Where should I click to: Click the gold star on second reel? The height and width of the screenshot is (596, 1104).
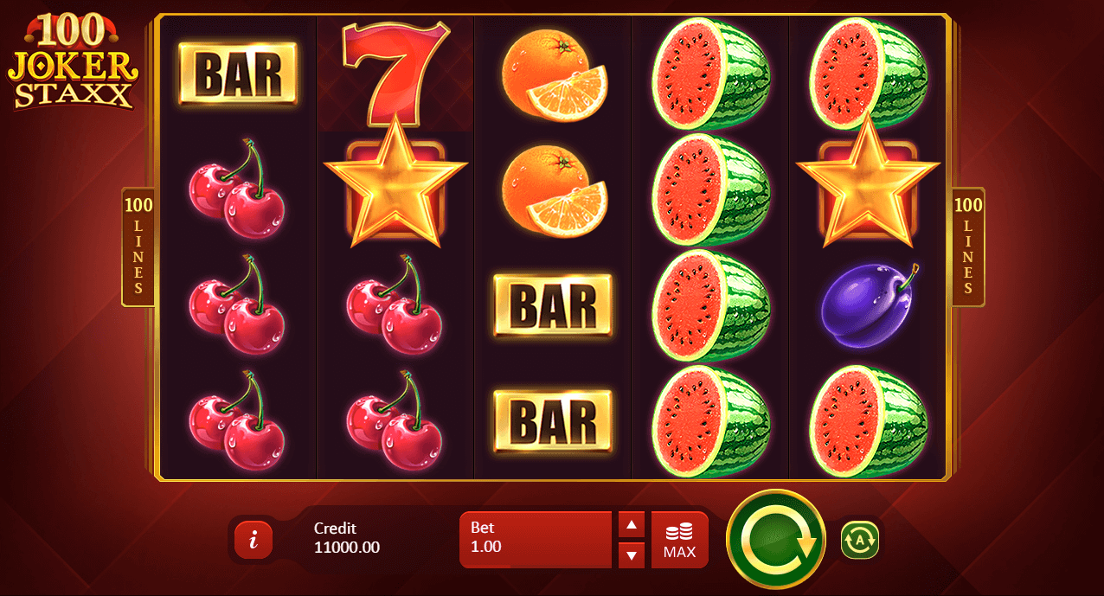click(x=395, y=184)
